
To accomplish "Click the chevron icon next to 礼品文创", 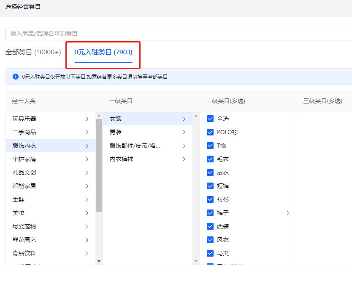I will pyautogui.click(x=87, y=173).
